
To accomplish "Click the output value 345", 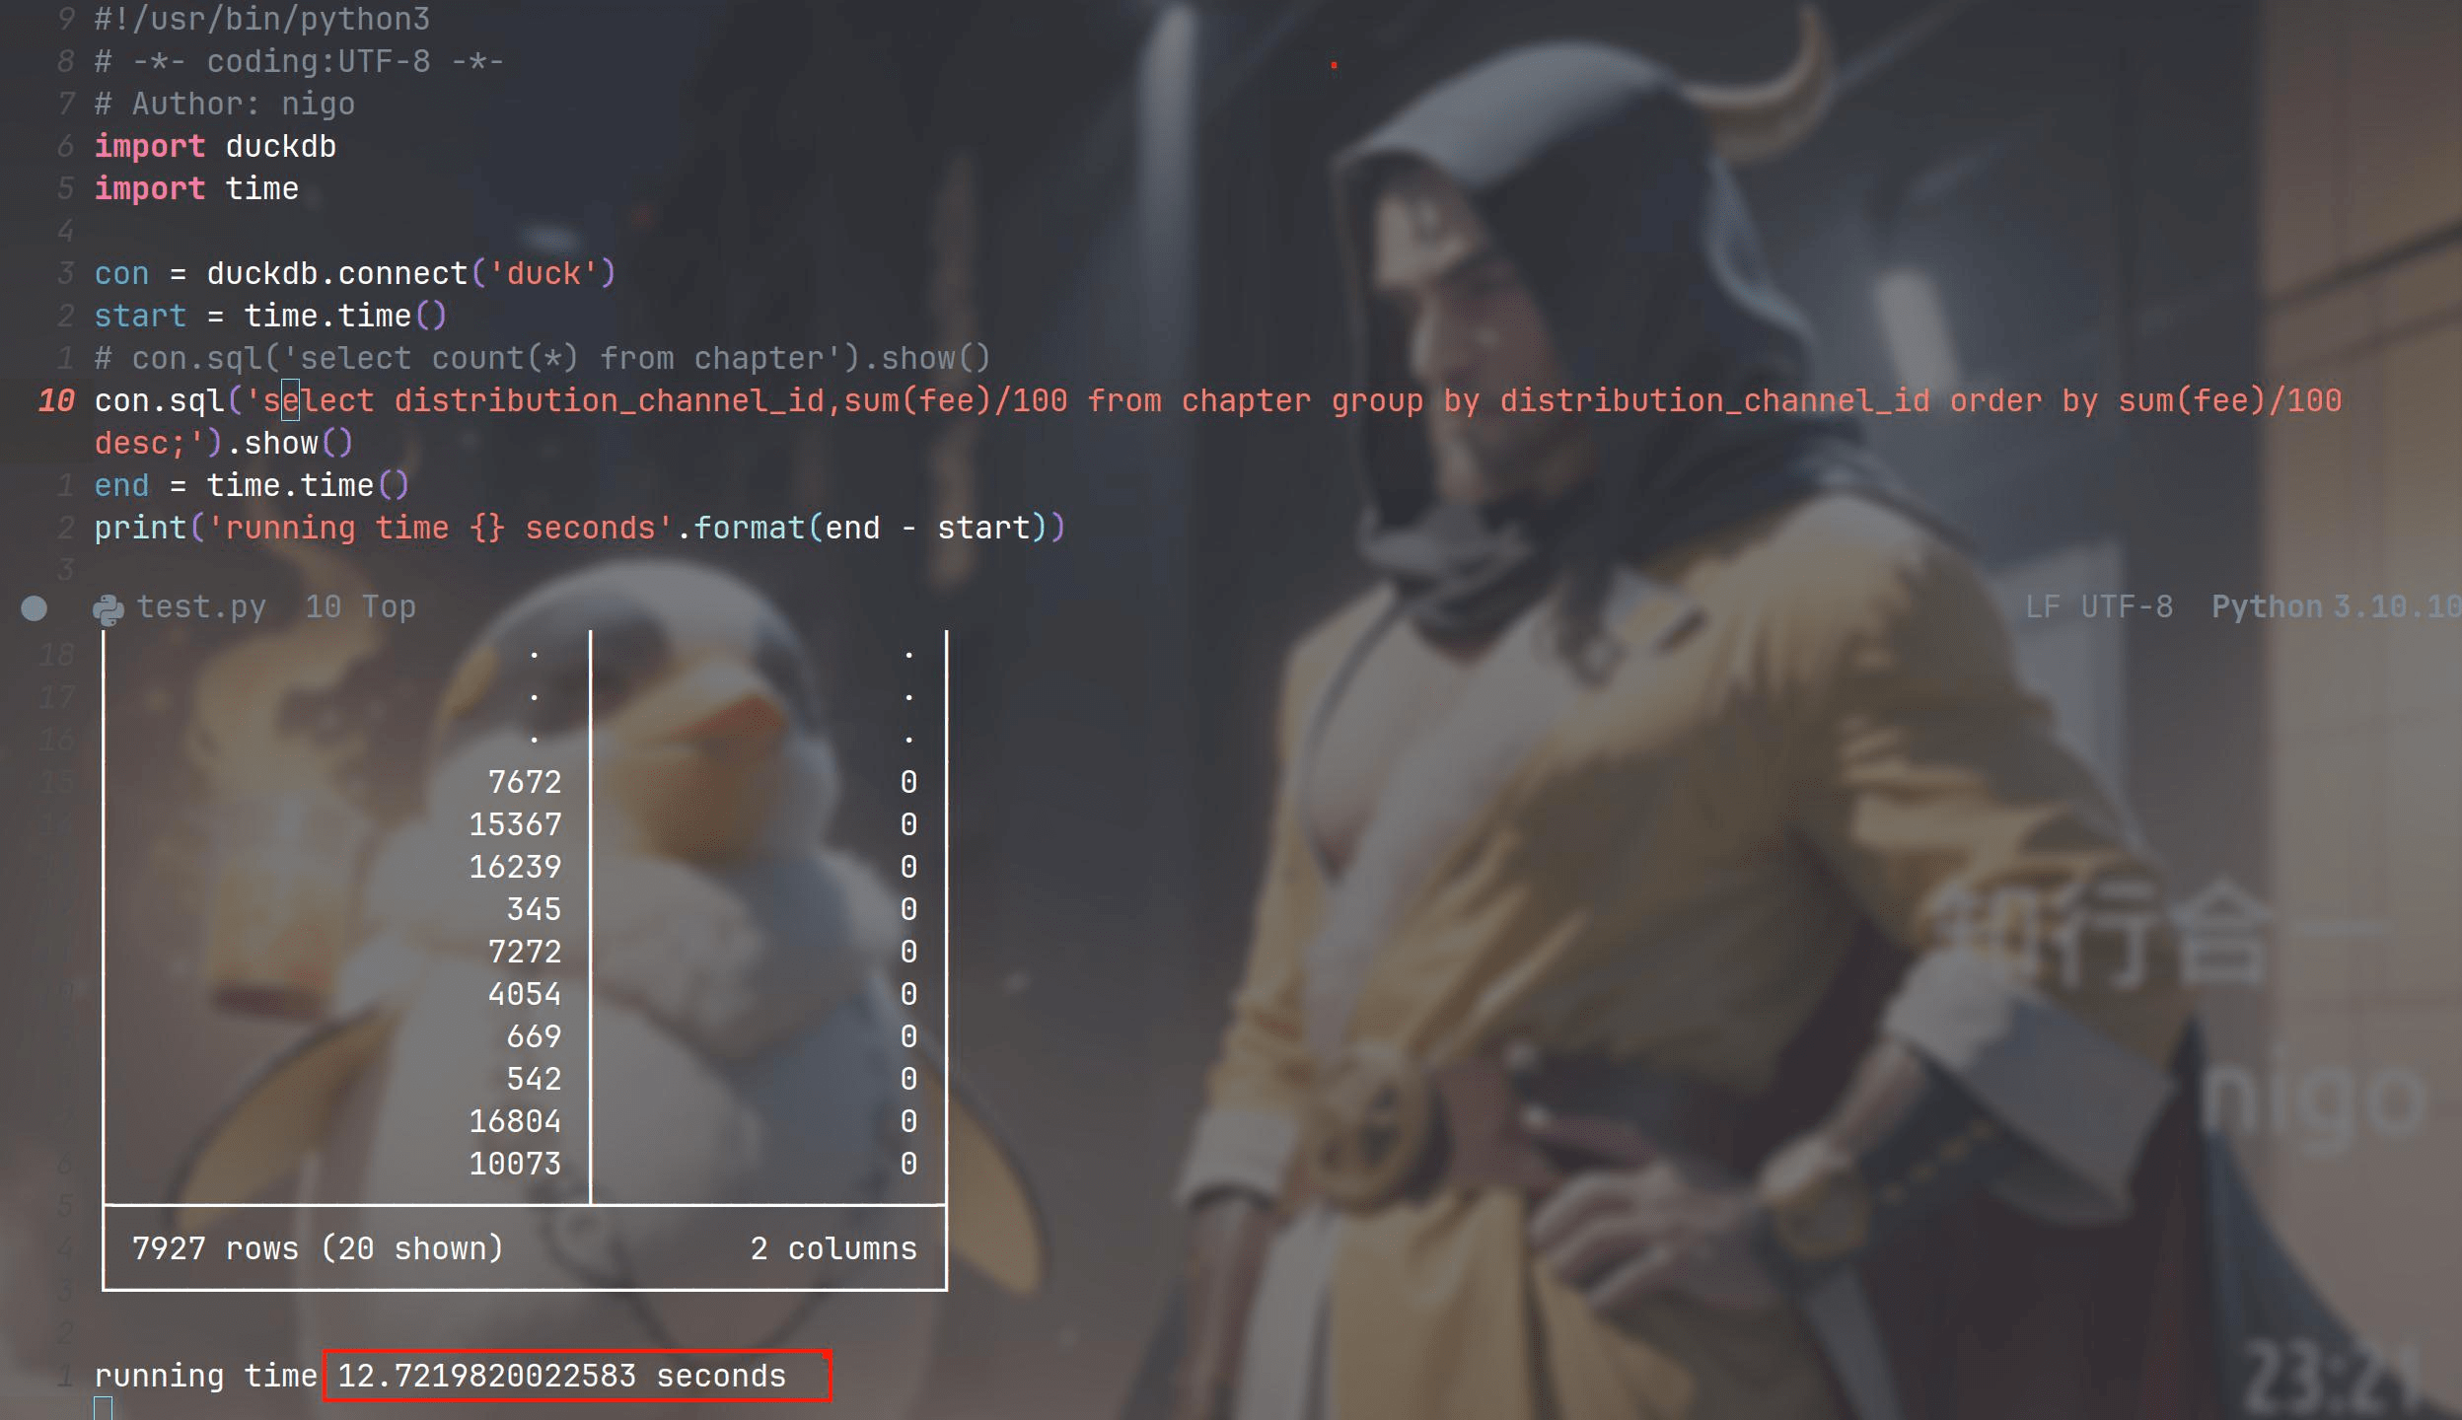I will coord(534,909).
